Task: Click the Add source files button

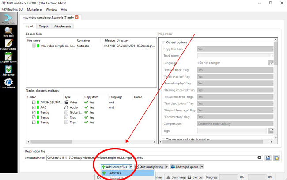Action: (115, 167)
